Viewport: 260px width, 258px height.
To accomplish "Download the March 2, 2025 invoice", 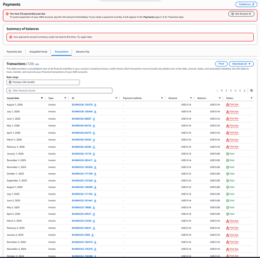I will point(94,221).
